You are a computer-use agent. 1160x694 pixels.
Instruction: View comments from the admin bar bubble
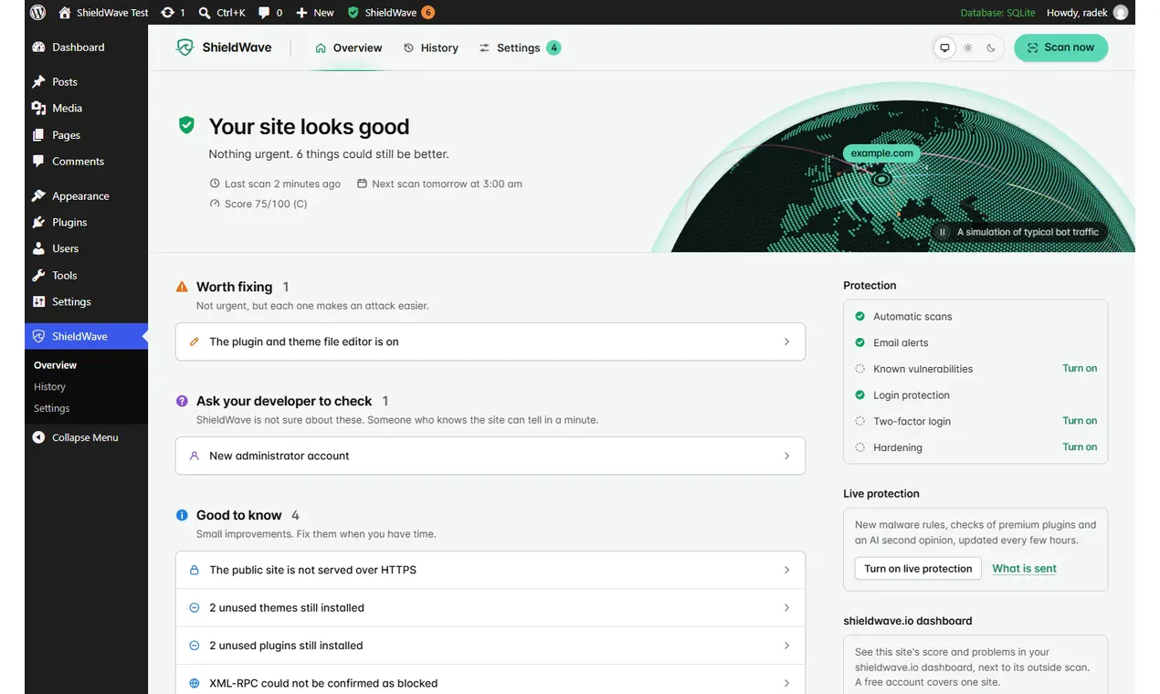[x=270, y=13]
